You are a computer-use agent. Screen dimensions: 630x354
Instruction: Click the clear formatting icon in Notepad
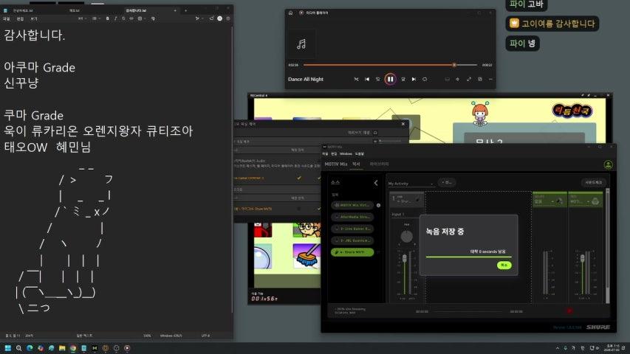153,18
